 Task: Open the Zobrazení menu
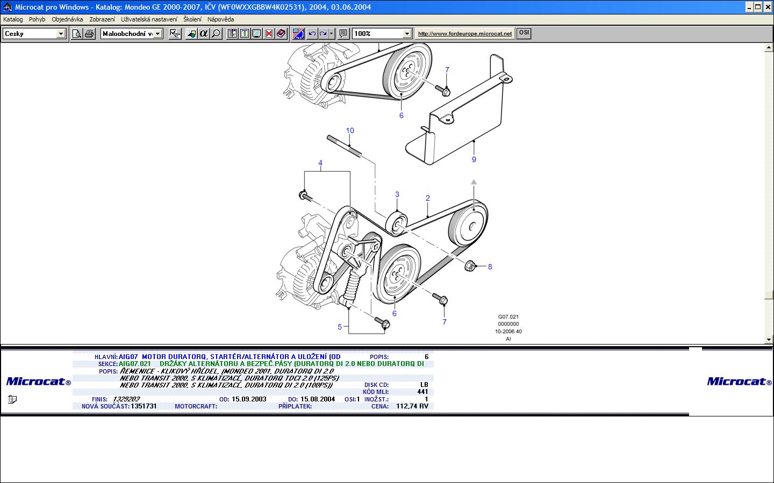102,19
